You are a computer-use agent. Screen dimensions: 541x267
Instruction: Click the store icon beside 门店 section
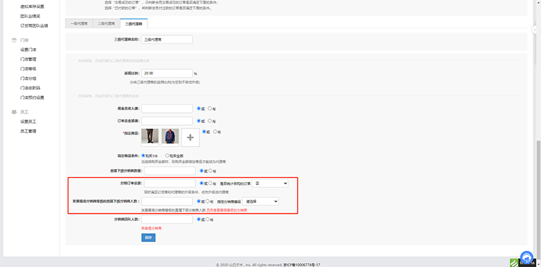(x=14, y=41)
